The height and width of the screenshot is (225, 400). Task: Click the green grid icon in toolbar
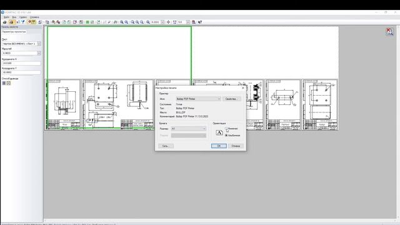(x=87, y=22)
